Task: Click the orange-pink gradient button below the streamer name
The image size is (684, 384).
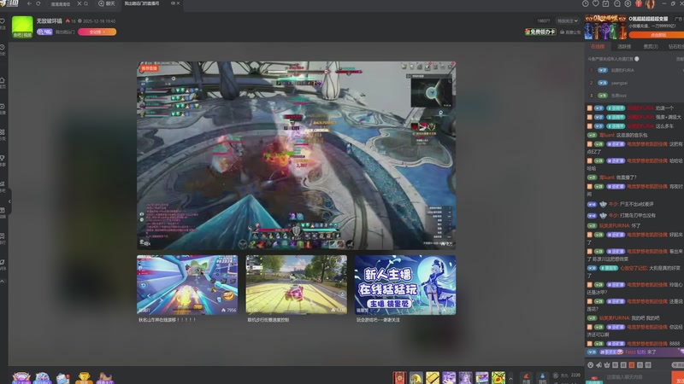Action: pos(97,32)
